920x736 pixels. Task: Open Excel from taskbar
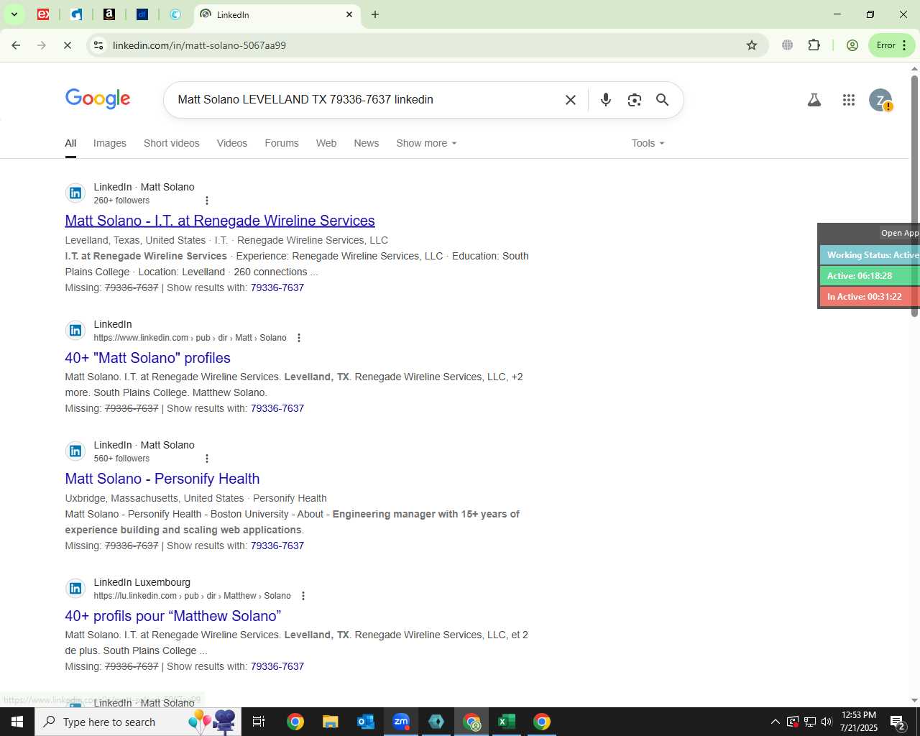point(507,722)
